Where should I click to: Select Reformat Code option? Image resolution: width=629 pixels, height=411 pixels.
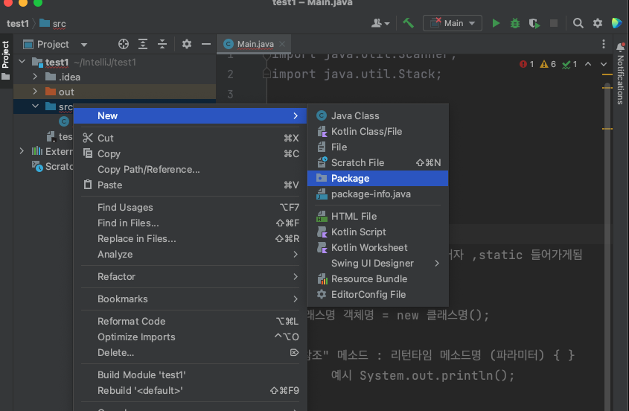(x=190, y=322)
